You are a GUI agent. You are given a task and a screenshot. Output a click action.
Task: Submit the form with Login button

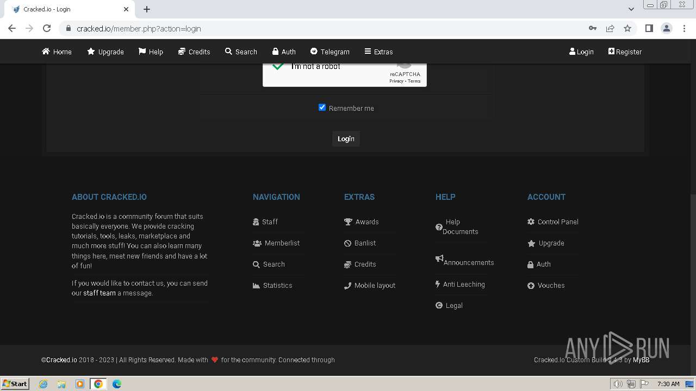346,138
